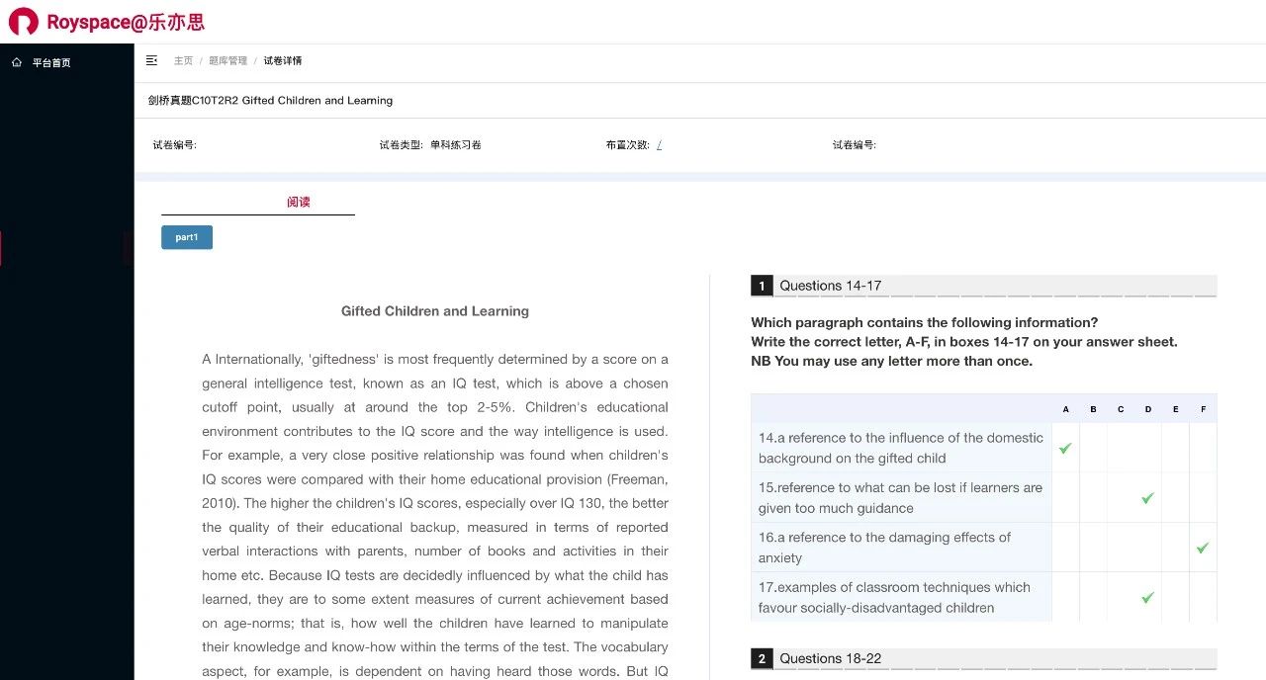Click the home icon beside 平台首页
1266x680 pixels.
[17, 62]
